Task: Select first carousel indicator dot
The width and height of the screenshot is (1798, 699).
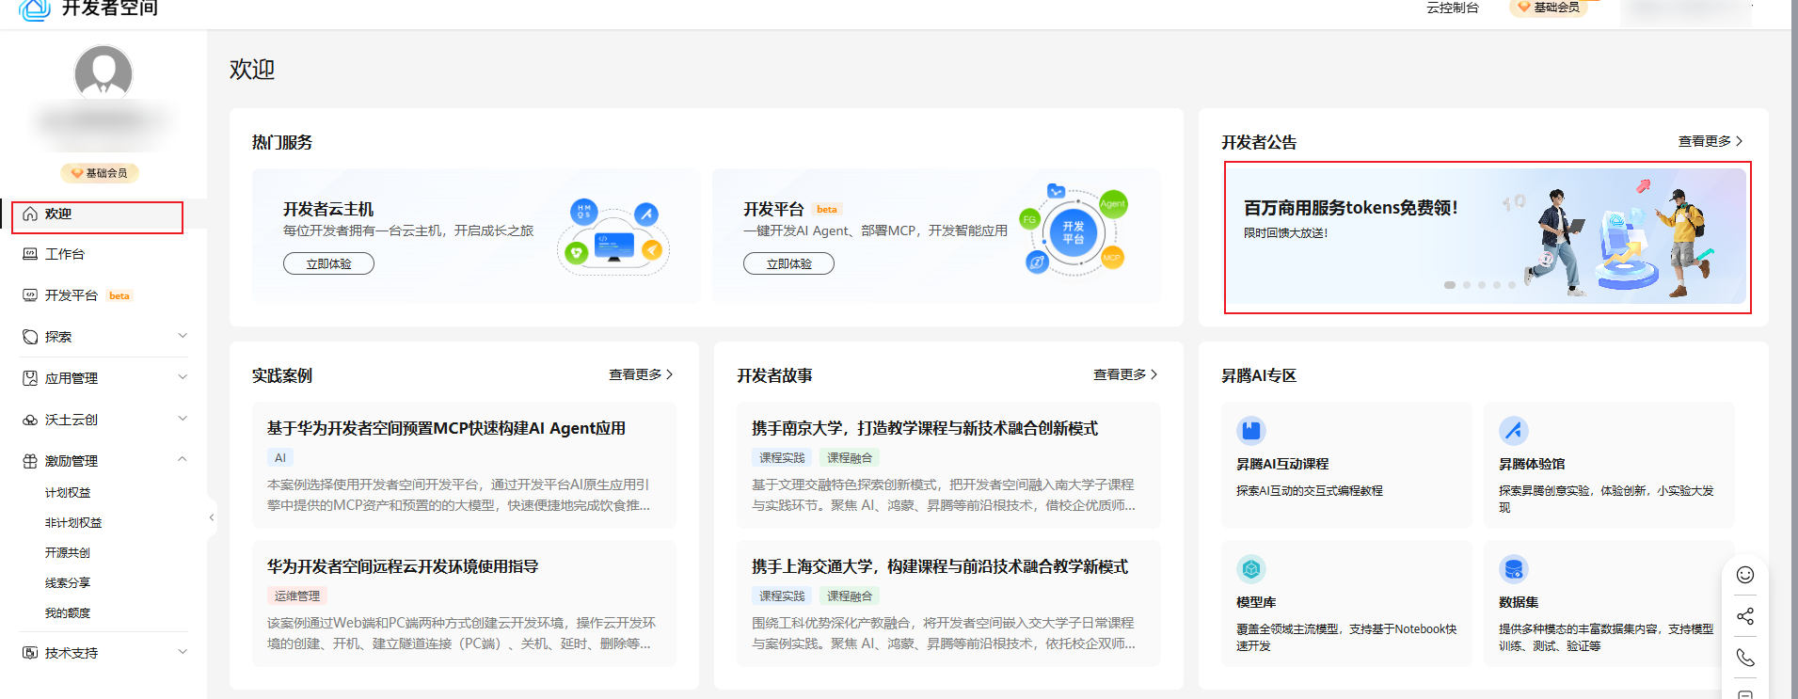Action: (1450, 284)
